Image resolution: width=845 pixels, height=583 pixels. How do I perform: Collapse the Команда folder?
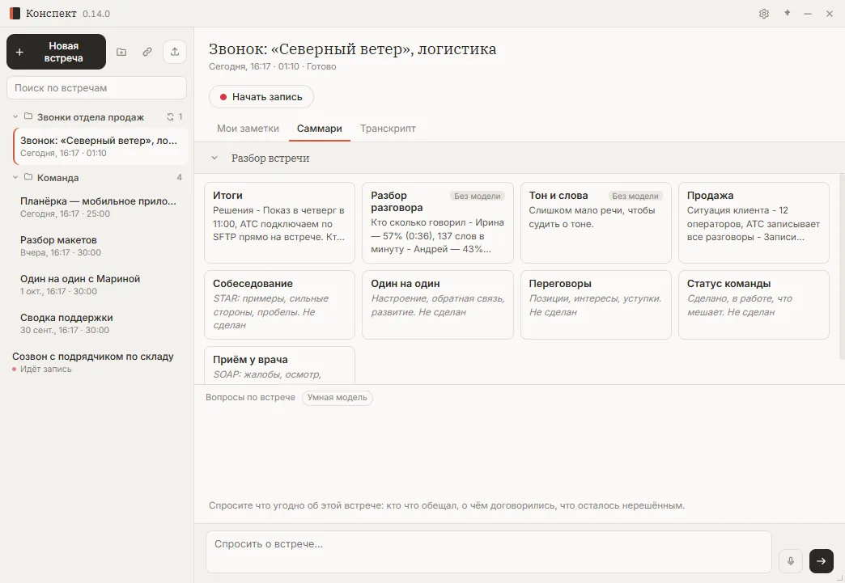15,177
